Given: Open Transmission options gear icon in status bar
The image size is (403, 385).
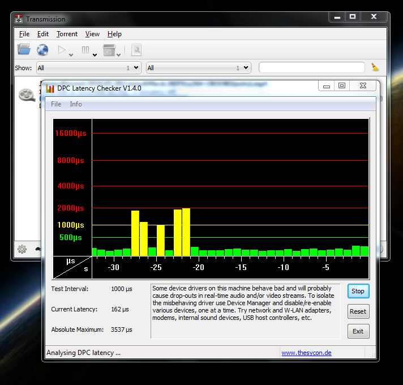Looking at the screenshot, I should point(22,249).
